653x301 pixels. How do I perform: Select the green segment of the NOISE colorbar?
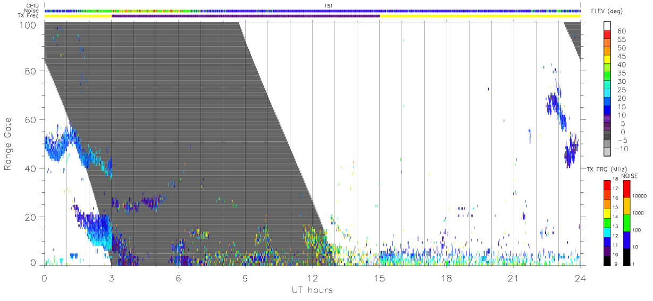(626, 222)
